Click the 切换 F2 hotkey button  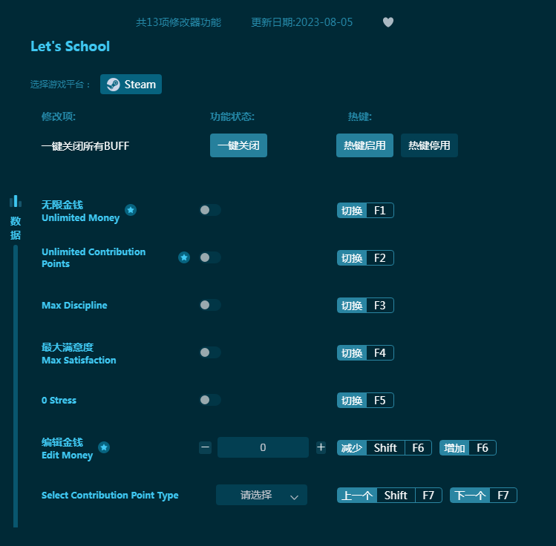tap(365, 258)
